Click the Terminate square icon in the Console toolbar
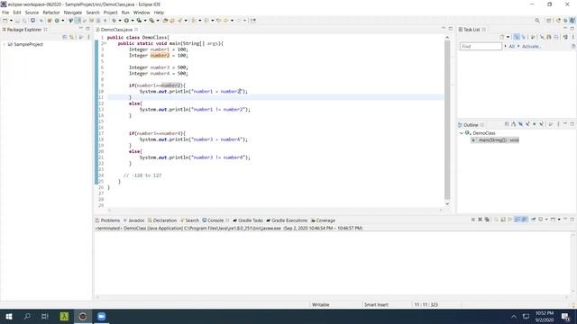 [x=473, y=220]
